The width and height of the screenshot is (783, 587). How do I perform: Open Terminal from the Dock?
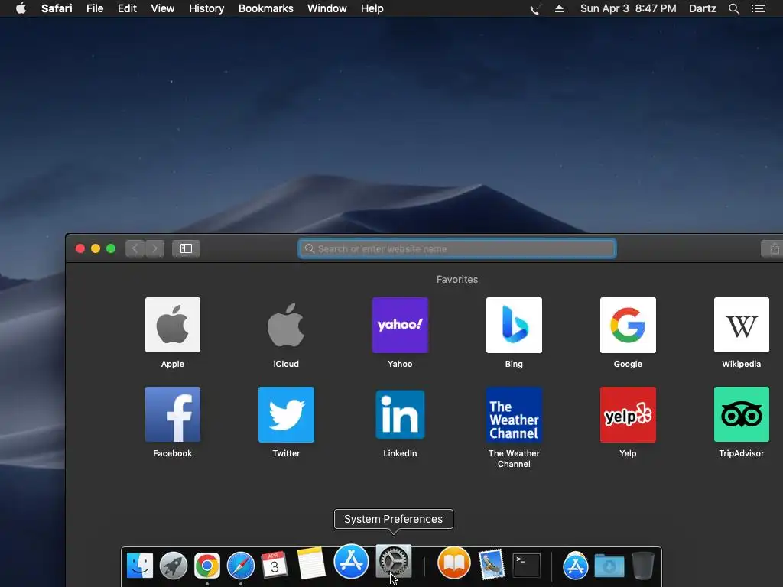[x=527, y=566]
